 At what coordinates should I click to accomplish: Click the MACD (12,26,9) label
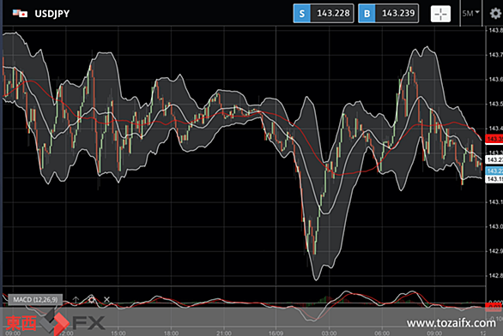[x=35, y=300]
